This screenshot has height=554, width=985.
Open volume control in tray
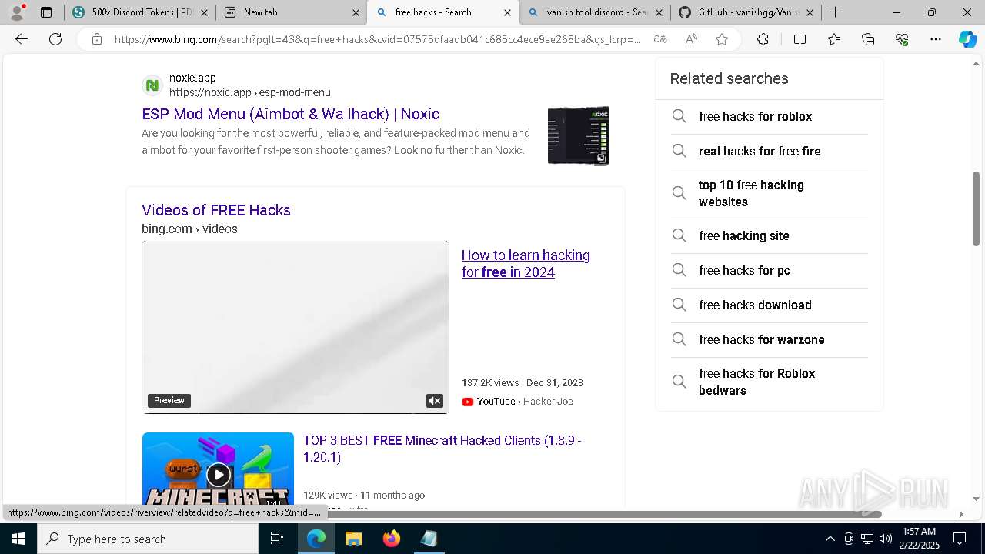(886, 539)
